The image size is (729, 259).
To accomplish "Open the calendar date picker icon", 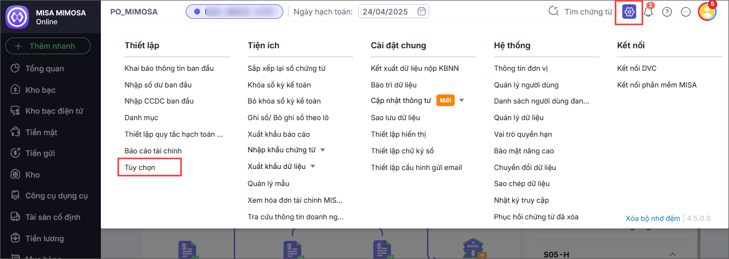I will tap(422, 11).
